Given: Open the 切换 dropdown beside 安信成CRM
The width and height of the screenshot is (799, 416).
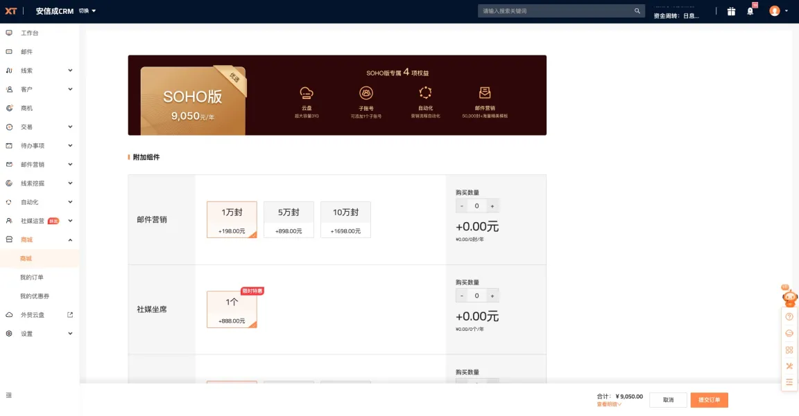Looking at the screenshot, I should pos(87,10).
